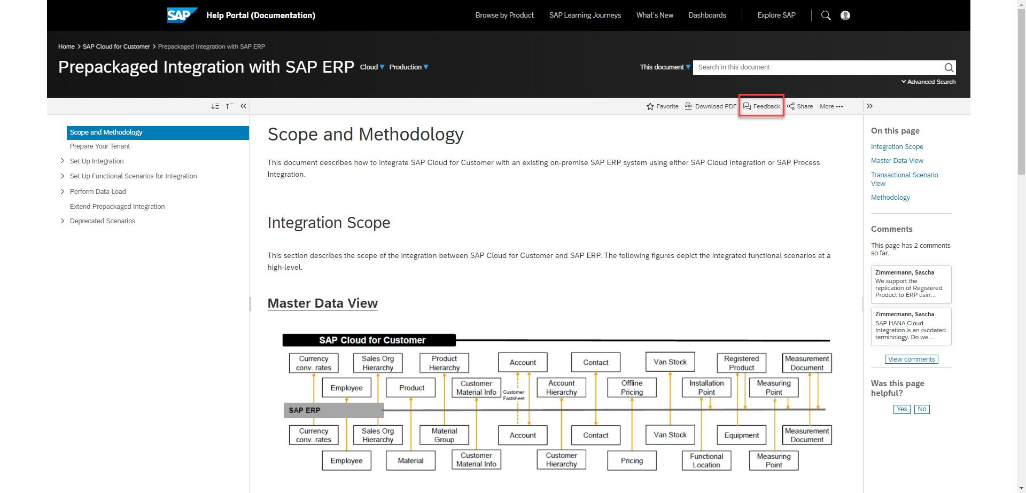Open Set Up Integration topic

[97, 161]
